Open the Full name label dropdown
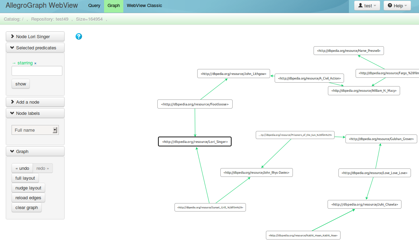The height and width of the screenshot is (242, 419). pyautogui.click(x=35, y=130)
